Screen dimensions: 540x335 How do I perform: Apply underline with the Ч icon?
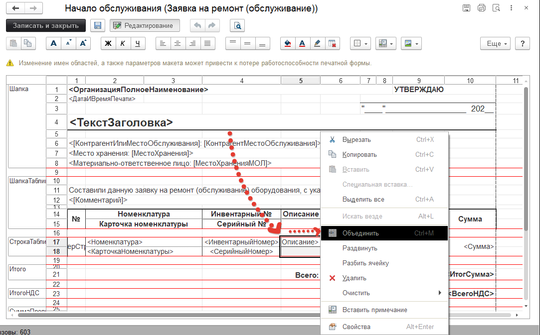coord(137,43)
